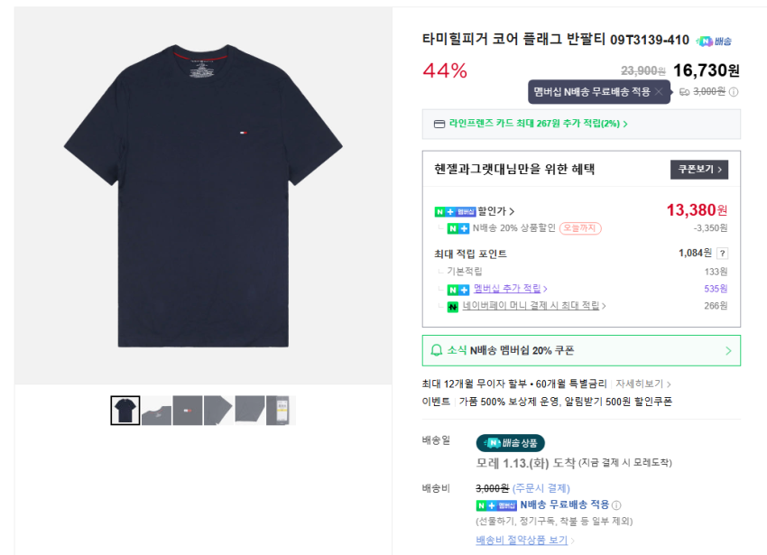Open the 멤버십 추가 적립 link
This screenshot has width=767, height=555.
[510, 289]
